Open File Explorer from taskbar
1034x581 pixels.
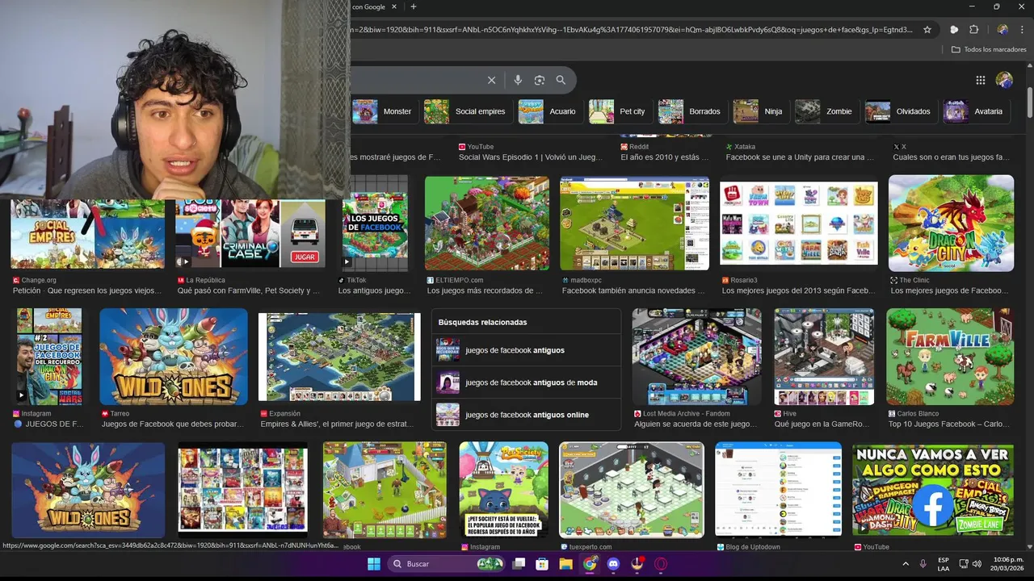(x=566, y=564)
